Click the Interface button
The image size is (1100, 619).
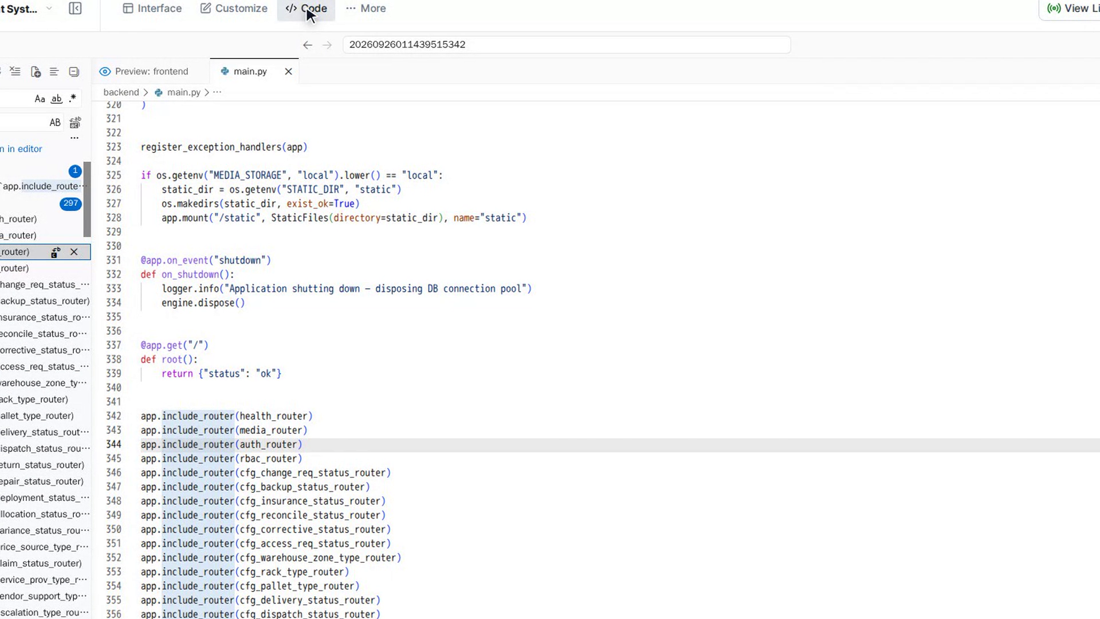pyautogui.click(x=152, y=9)
